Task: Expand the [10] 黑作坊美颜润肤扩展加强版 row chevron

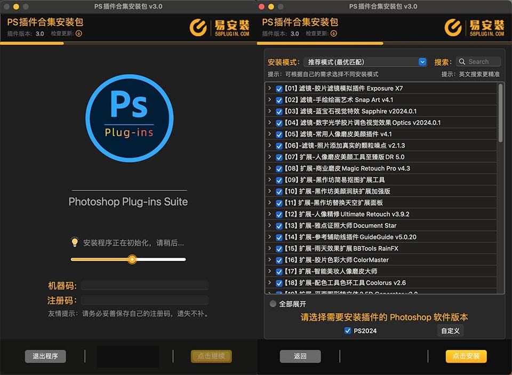Action: [x=269, y=191]
